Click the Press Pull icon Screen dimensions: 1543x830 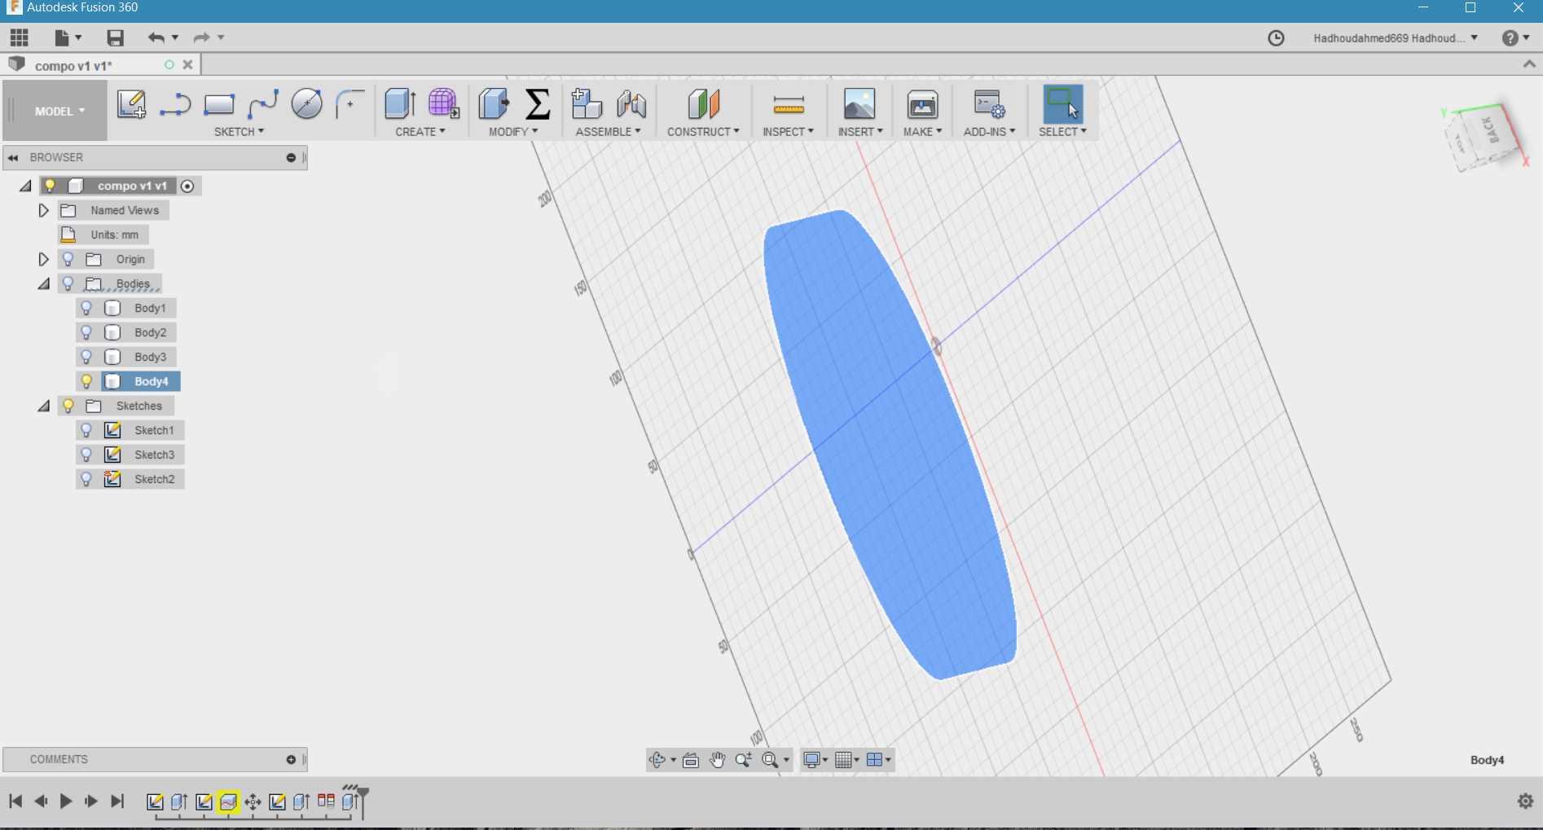[x=494, y=104]
